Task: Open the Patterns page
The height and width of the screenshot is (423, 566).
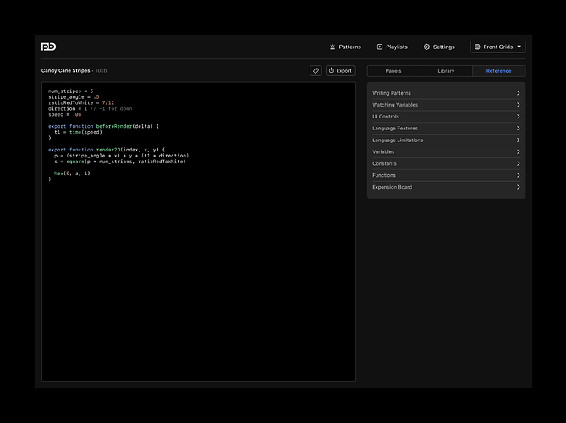Action: pos(345,47)
